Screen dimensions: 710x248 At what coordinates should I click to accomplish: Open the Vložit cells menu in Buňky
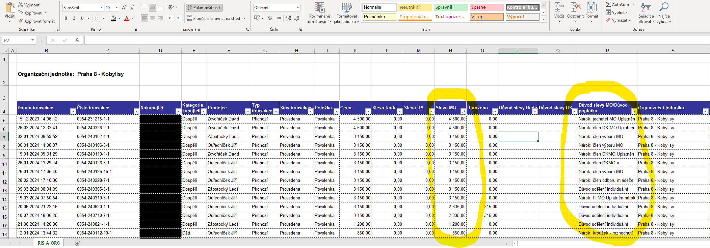(x=559, y=13)
